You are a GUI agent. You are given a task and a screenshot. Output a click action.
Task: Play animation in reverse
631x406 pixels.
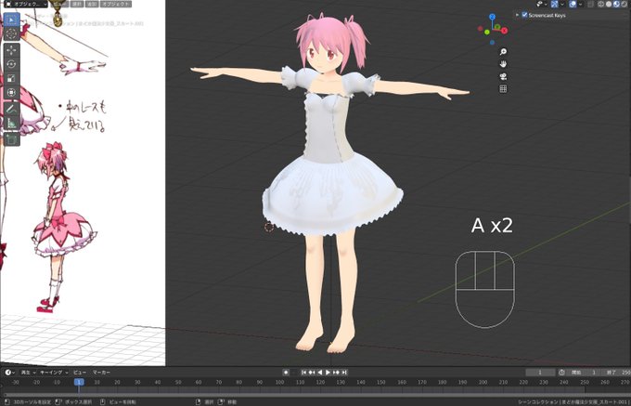tap(320, 373)
